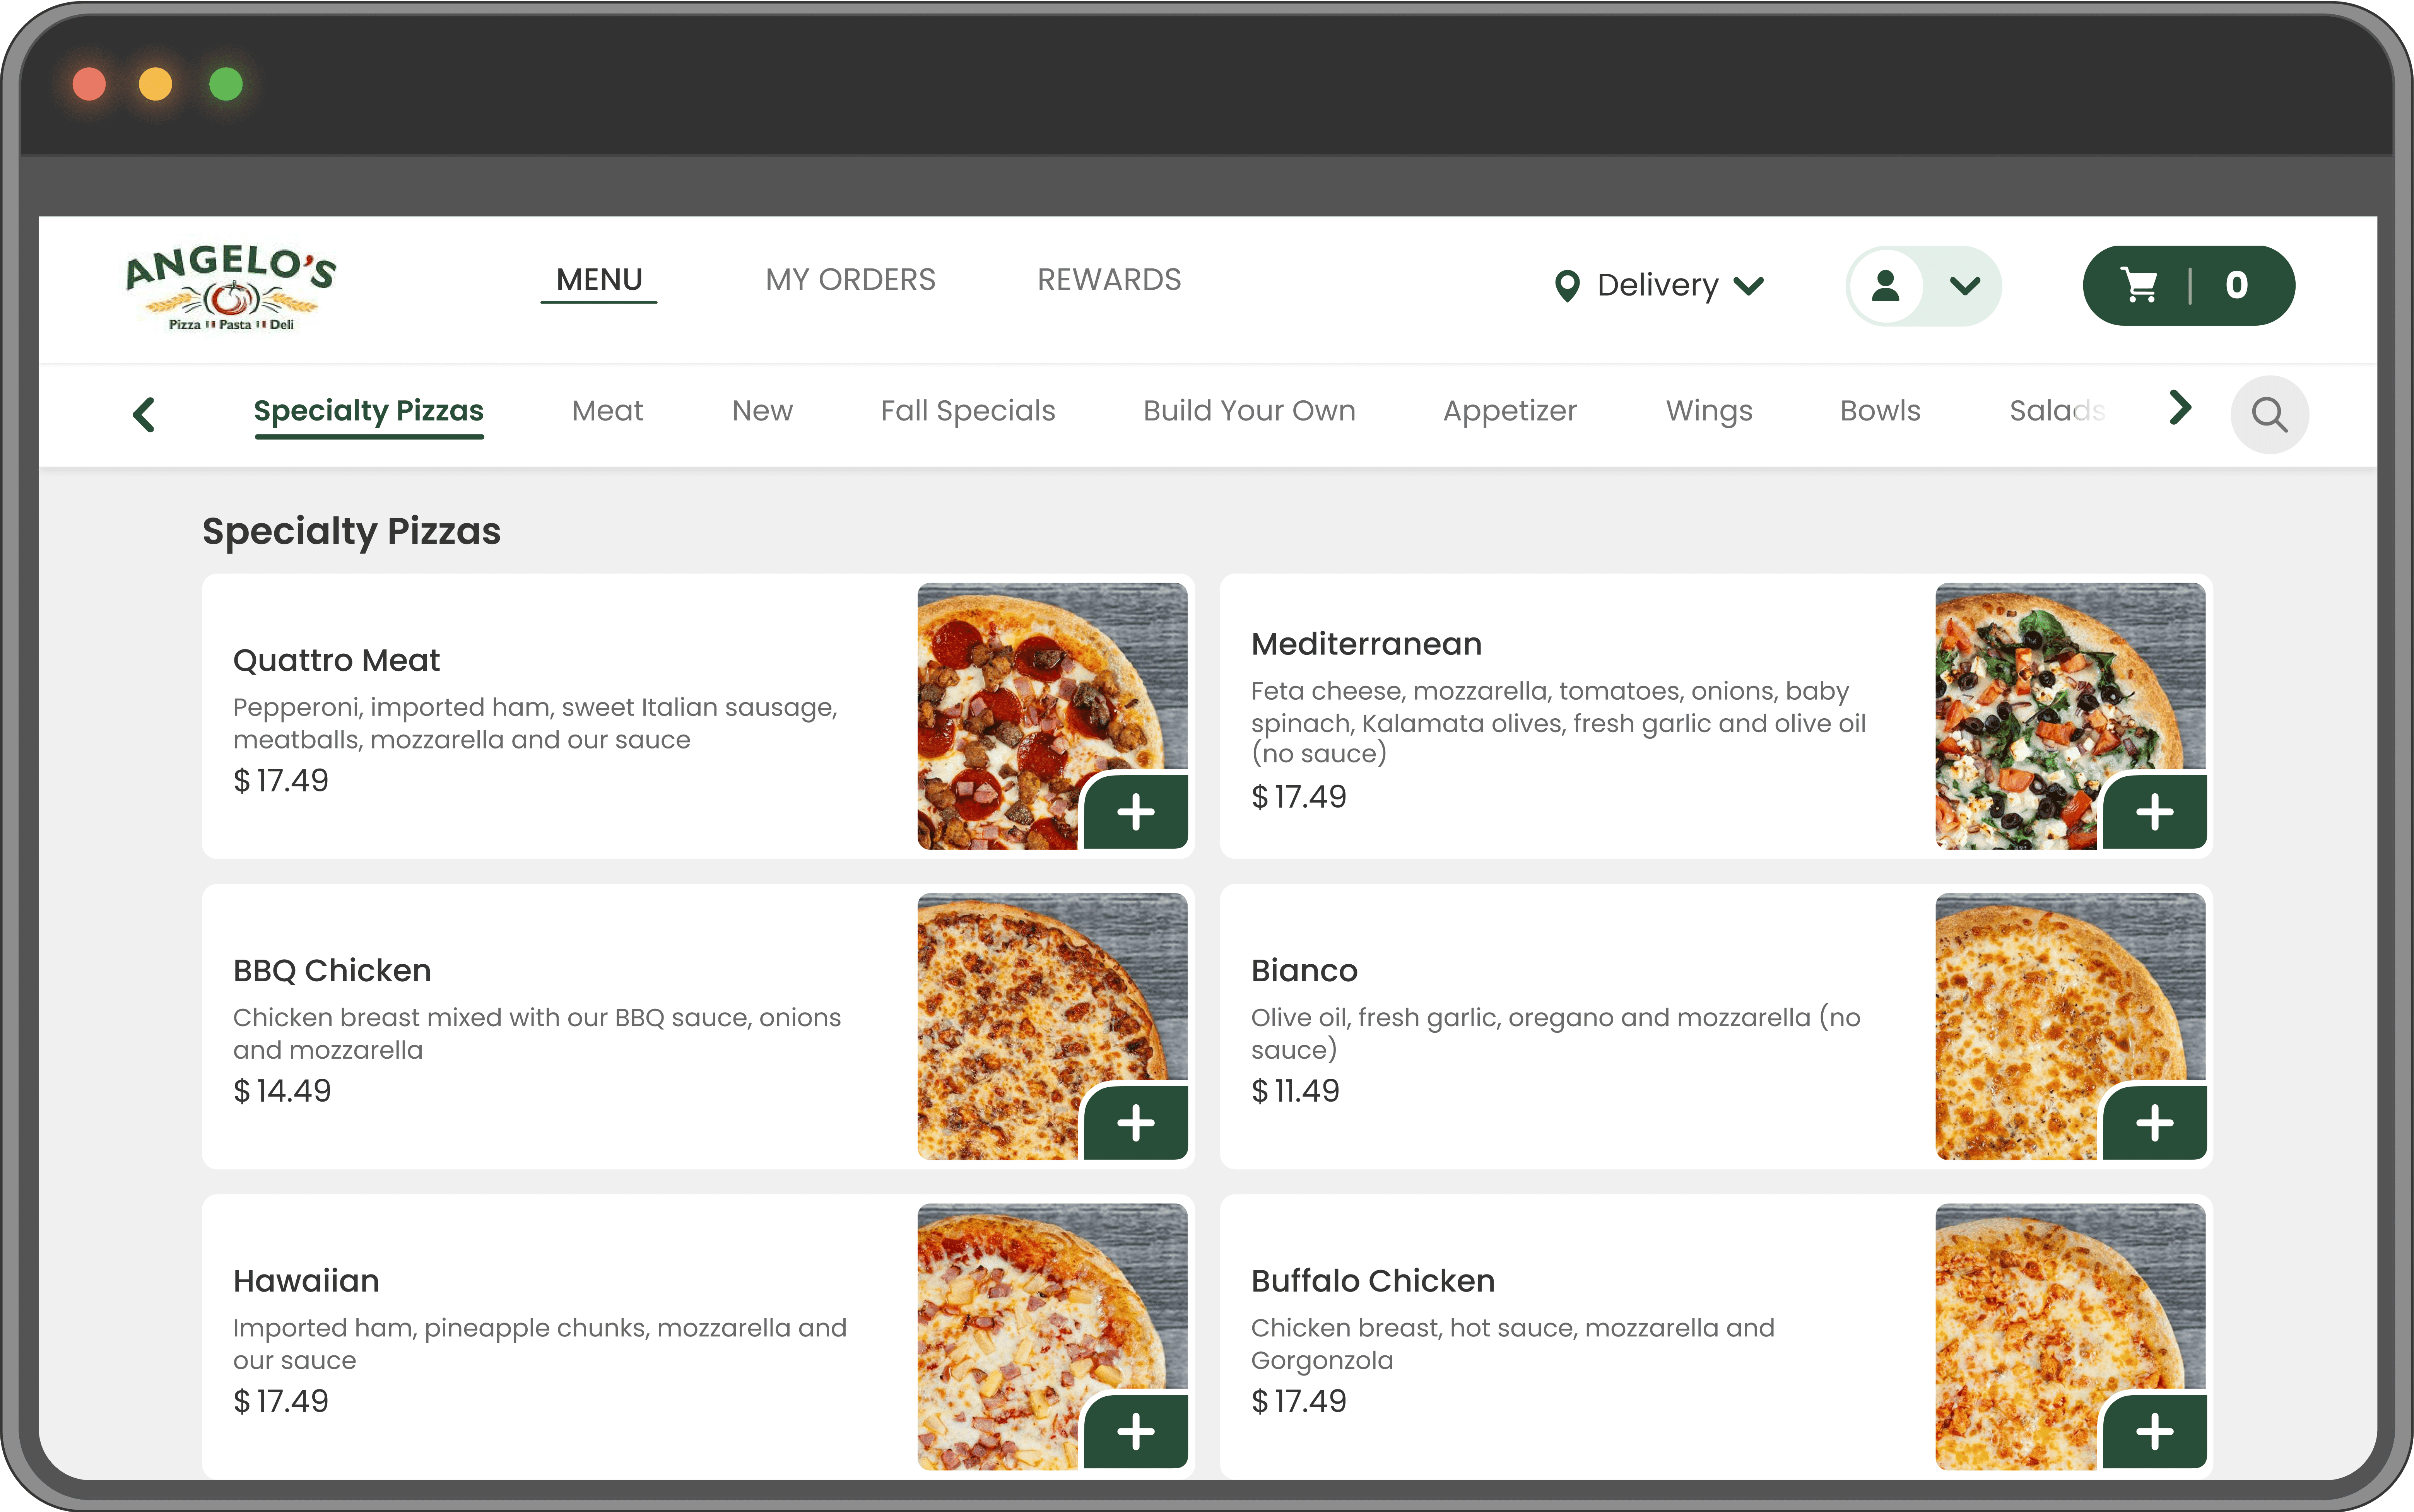Select the Bowls category

1880,411
